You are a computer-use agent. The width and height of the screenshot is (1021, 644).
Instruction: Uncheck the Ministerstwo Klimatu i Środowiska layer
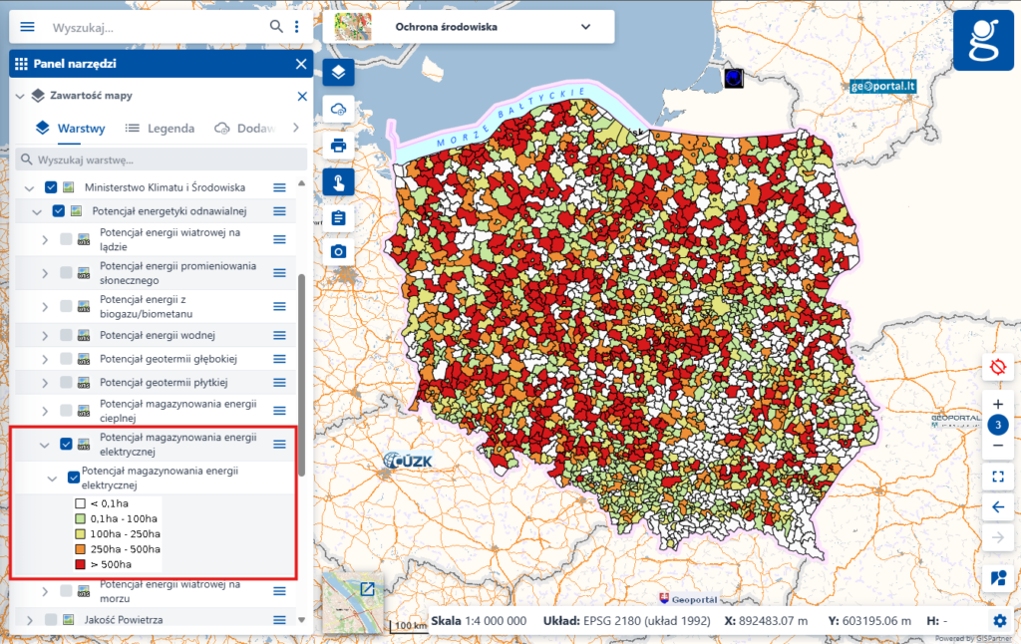50,186
